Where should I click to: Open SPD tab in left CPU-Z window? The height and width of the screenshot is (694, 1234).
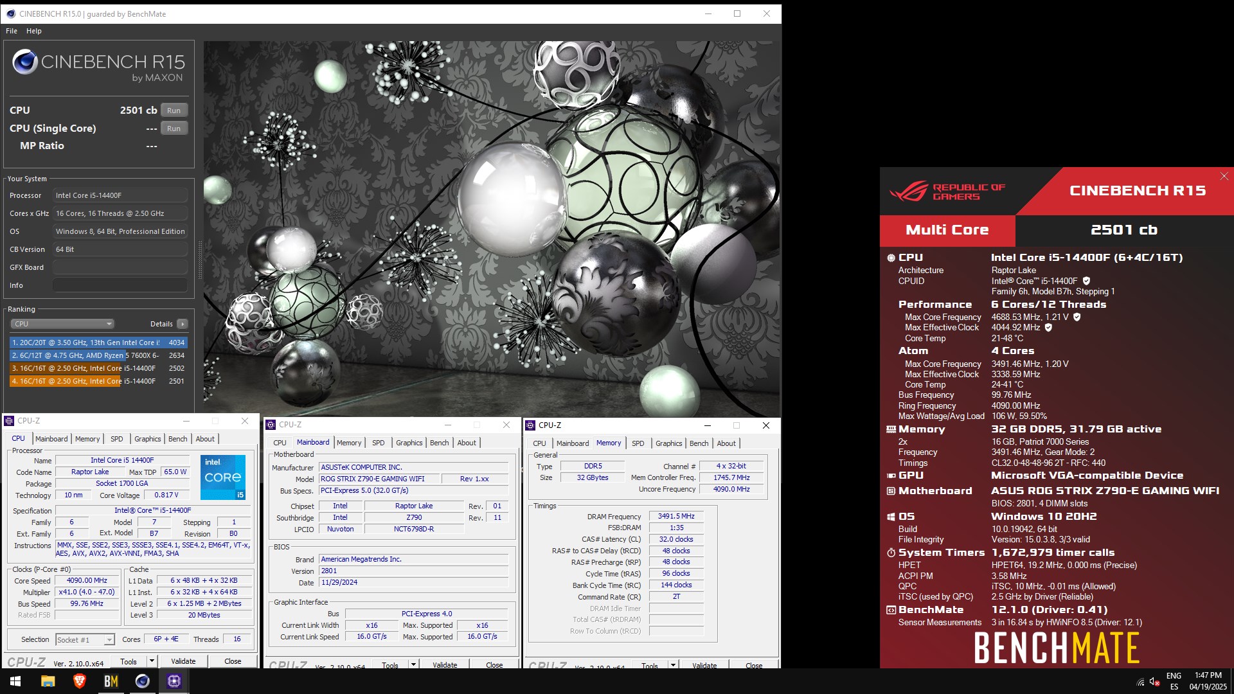117,439
